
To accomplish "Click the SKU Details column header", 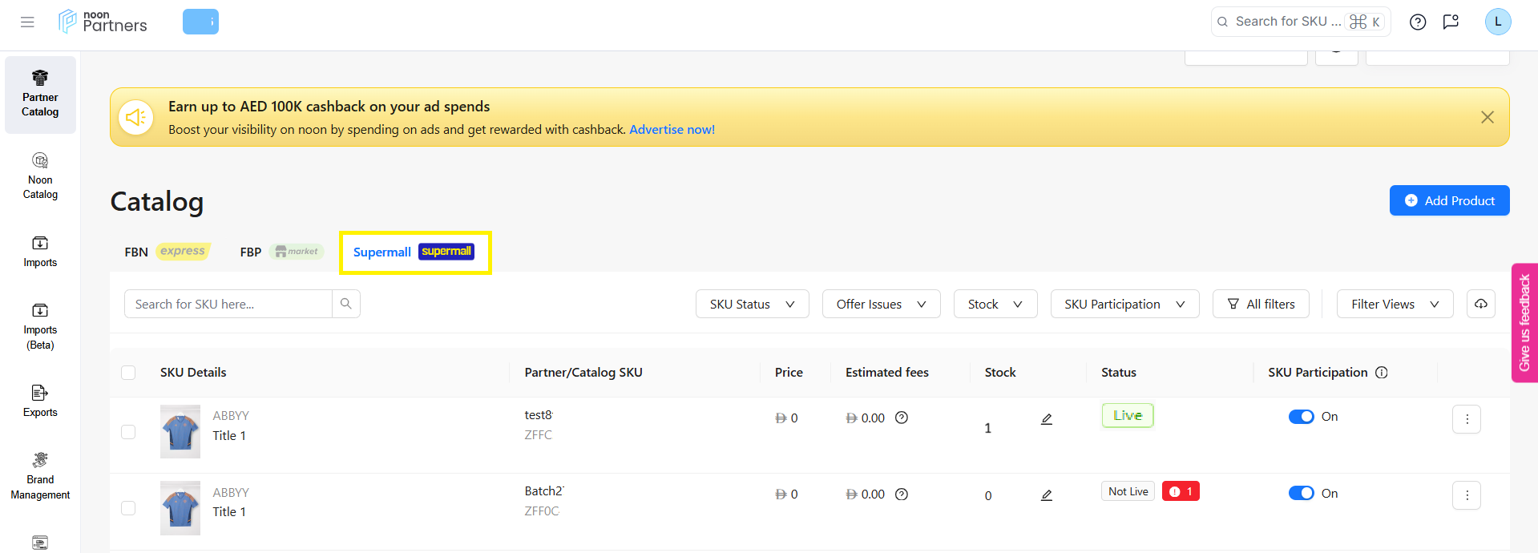I will [x=193, y=372].
